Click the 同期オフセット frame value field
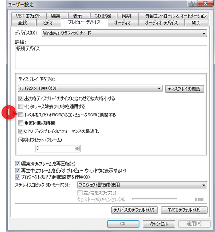 55,148
